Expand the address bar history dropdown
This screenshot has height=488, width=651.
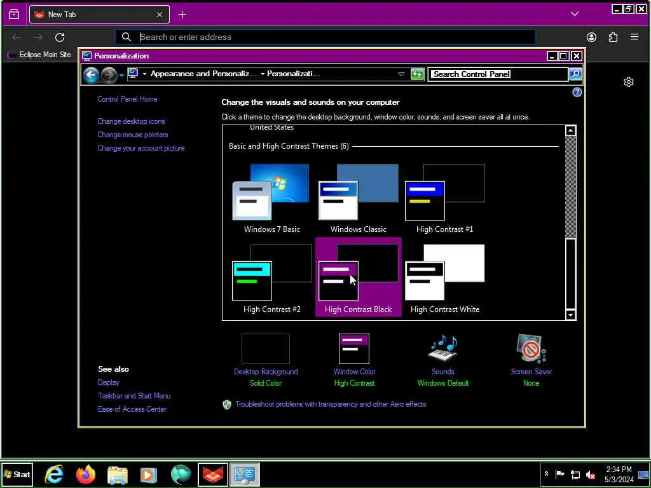click(401, 74)
